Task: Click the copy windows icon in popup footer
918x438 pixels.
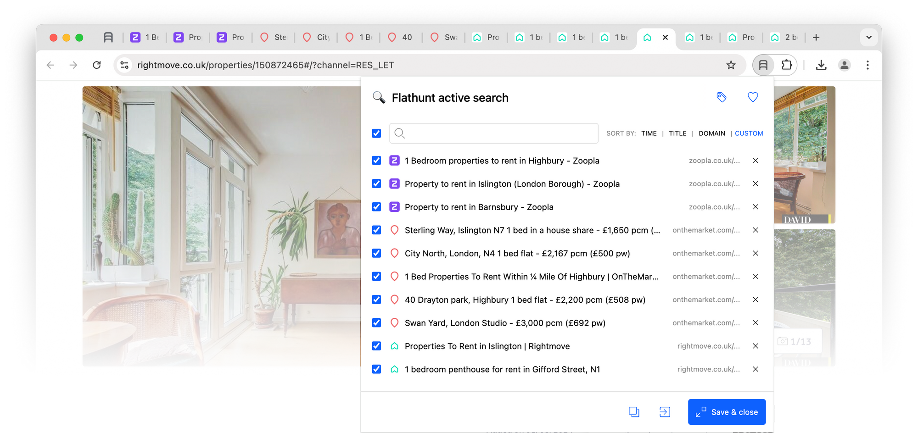Action: (634, 412)
